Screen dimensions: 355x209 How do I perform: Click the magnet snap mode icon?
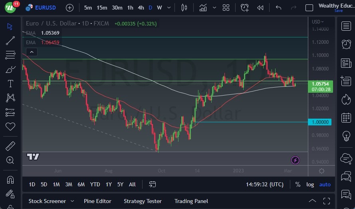[x=10, y=180]
